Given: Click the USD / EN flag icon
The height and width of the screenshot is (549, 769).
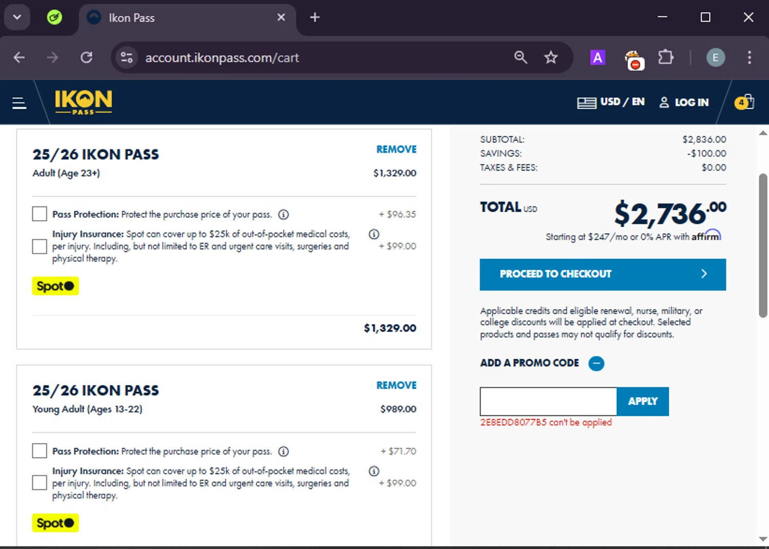Looking at the screenshot, I should coord(586,103).
